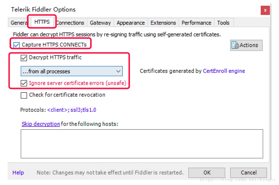Open the Actions button with certificate icon

(246, 45)
